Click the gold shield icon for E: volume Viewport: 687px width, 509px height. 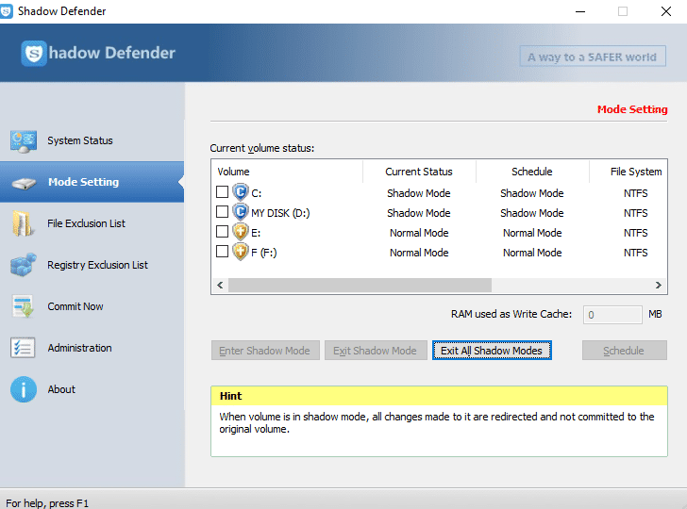click(240, 232)
